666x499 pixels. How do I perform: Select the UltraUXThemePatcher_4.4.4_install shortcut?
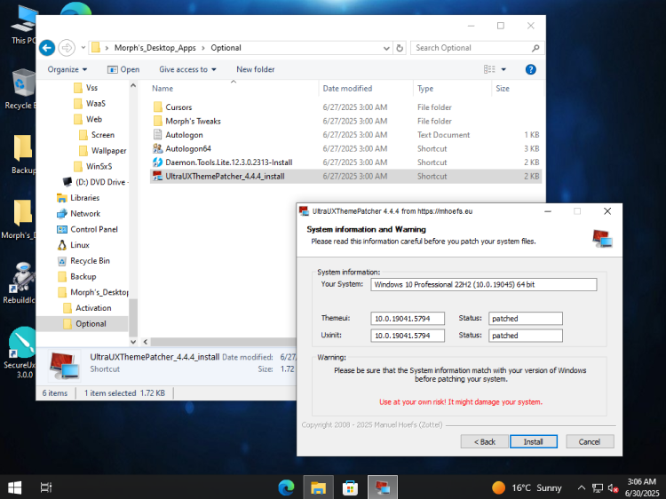(345, 176)
